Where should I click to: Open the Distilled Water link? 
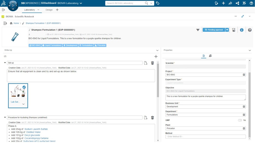[33, 132]
